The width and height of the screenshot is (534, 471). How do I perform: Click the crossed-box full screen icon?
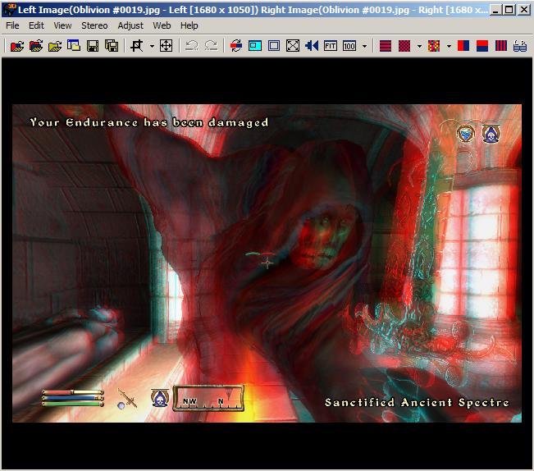(x=293, y=46)
